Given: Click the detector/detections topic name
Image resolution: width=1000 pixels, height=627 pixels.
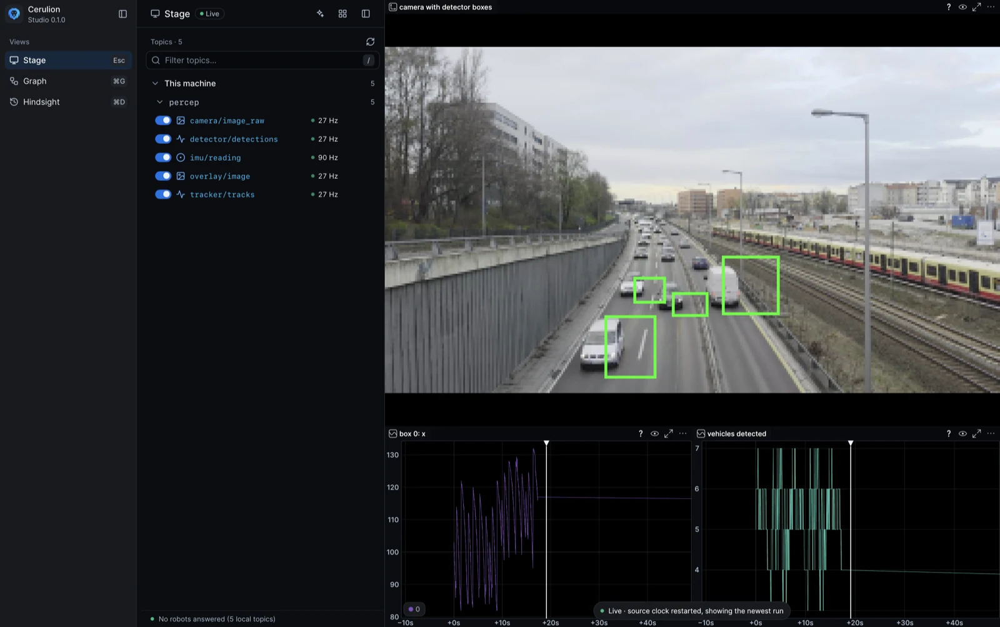Looking at the screenshot, I should point(234,139).
